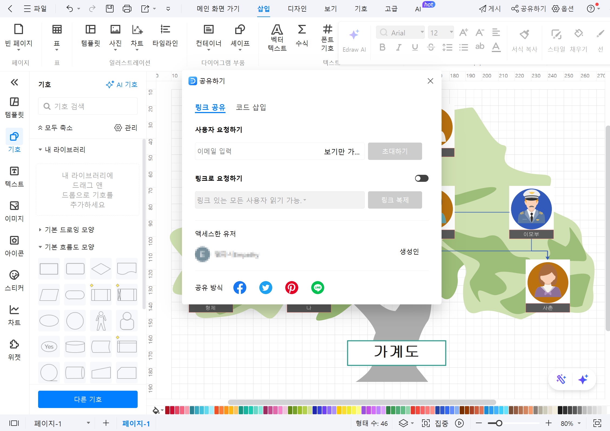The image size is (610, 431).
Task: Toggle underline formatting
Action: (415, 47)
